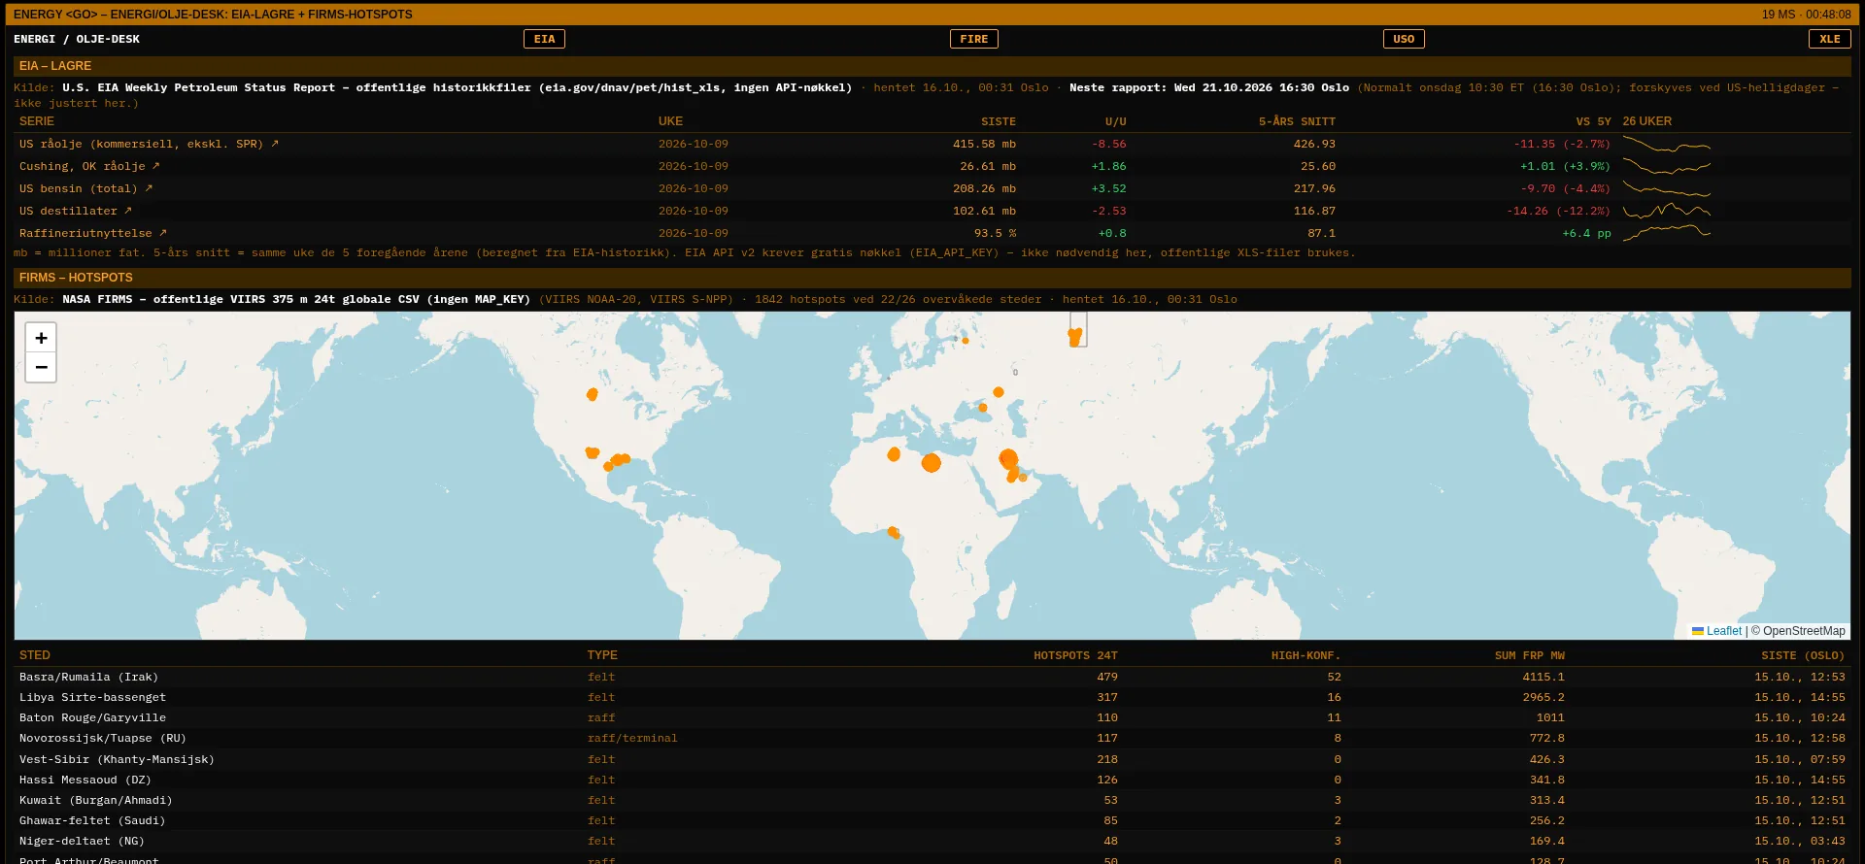Click the Basra/Rumaila hotspot marker in Iraq
This screenshot has height=864, width=1865.
click(1008, 458)
